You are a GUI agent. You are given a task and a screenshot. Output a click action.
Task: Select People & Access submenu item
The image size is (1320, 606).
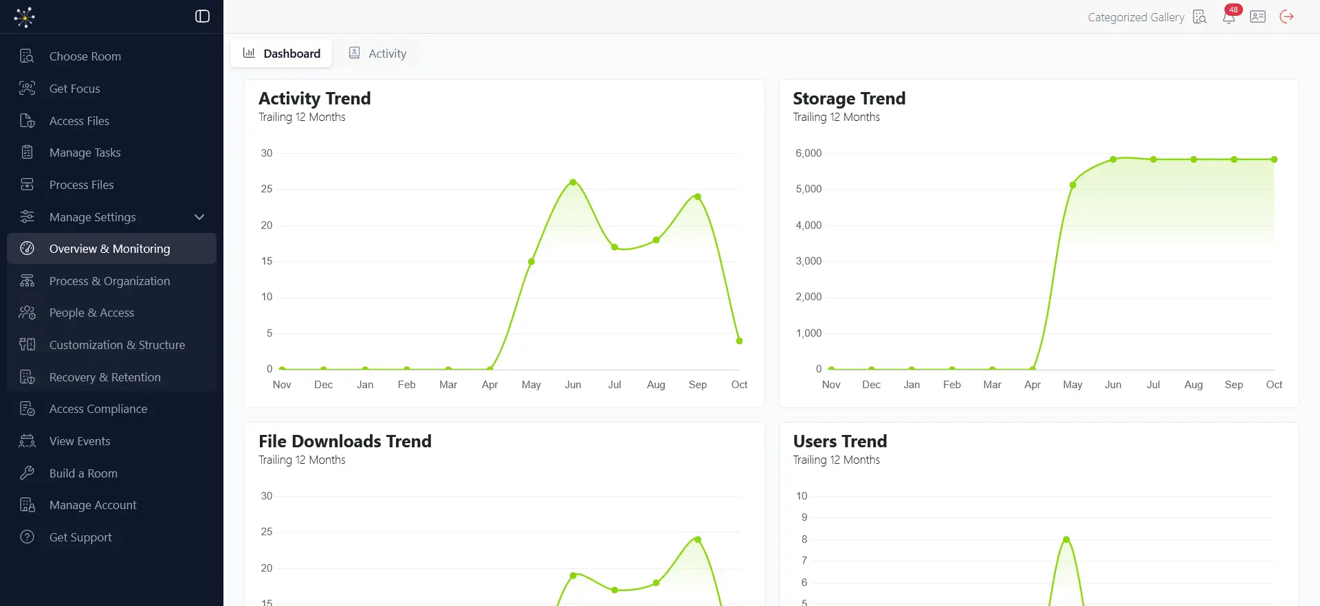pyautogui.click(x=111, y=313)
